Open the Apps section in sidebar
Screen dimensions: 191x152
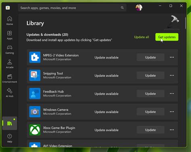tap(10, 35)
